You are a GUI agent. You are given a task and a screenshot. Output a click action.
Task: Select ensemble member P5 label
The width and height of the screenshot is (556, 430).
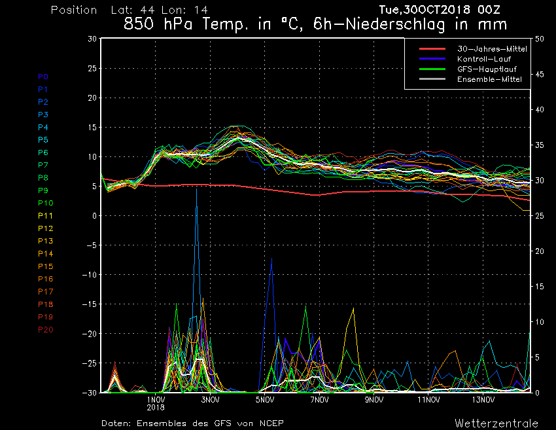pyautogui.click(x=43, y=140)
